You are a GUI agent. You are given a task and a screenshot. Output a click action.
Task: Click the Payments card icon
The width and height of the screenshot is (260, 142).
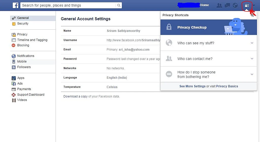(14, 89)
